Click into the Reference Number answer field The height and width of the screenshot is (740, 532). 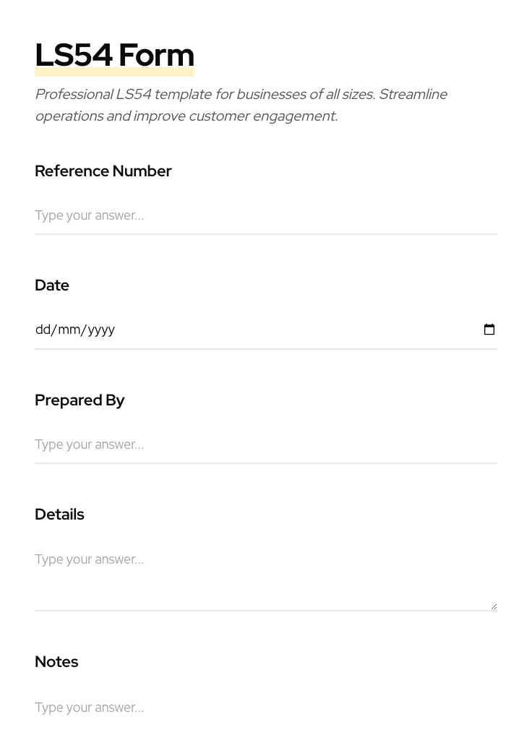tap(265, 215)
